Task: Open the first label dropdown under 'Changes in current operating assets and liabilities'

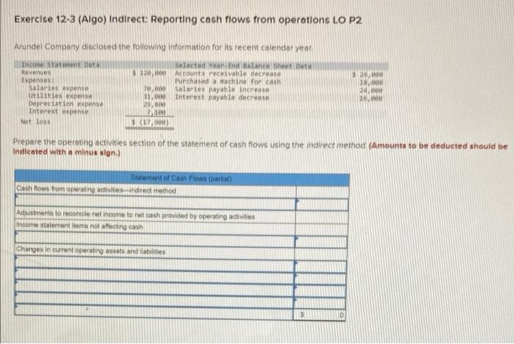Action: click(154, 263)
